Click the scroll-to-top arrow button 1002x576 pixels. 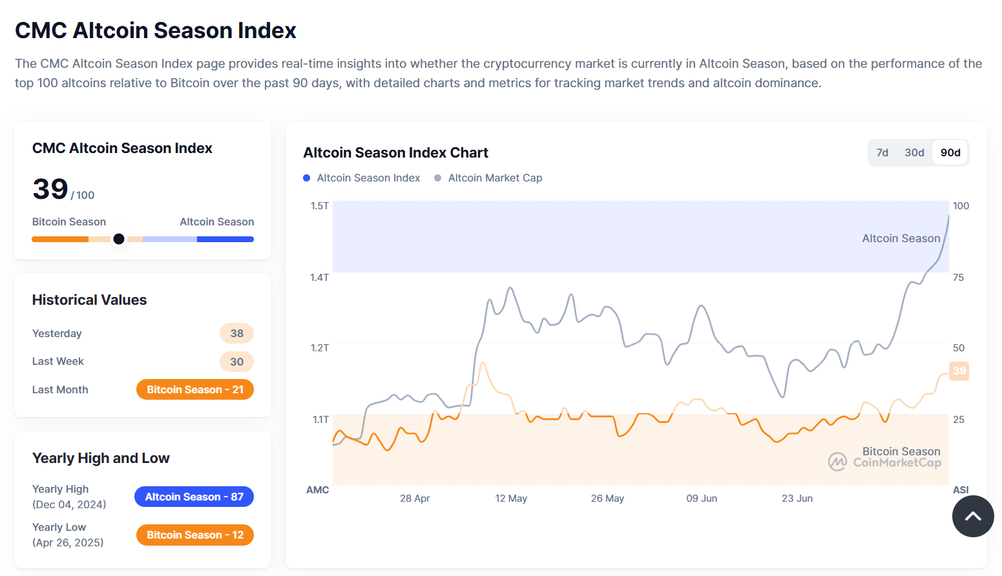pyautogui.click(x=972, y=516)
